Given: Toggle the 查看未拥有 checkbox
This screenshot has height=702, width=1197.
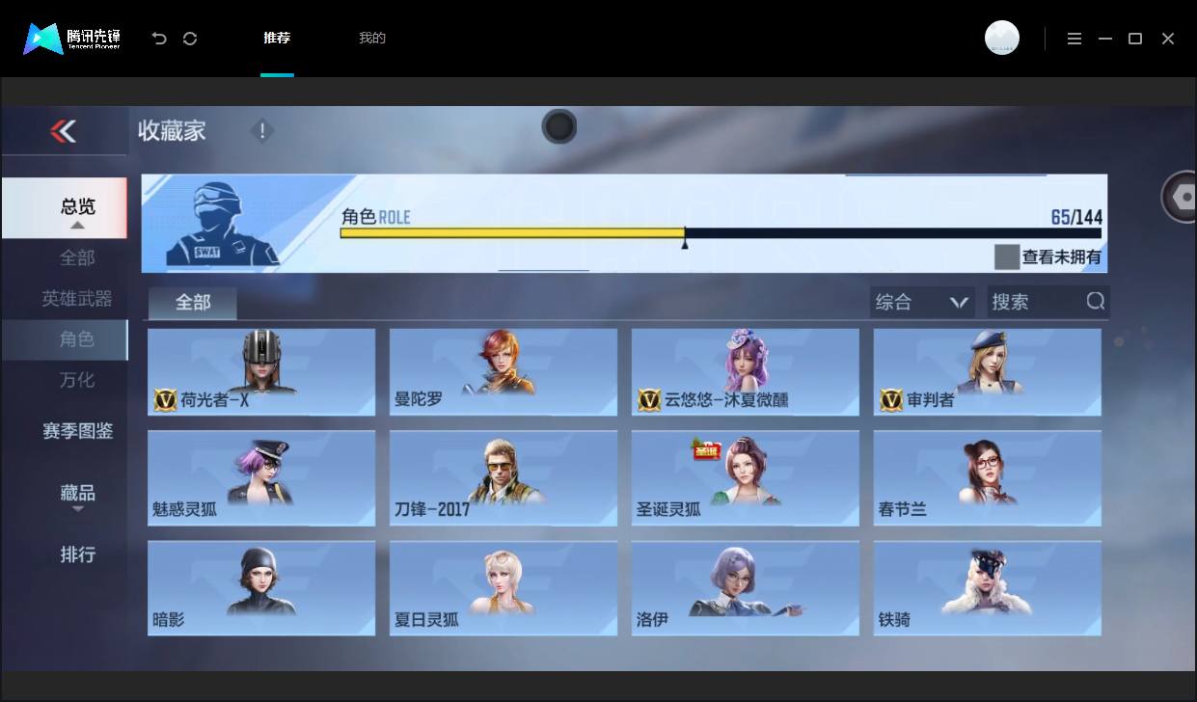Looking at the screenshot, I should [x=1007, y=256].
